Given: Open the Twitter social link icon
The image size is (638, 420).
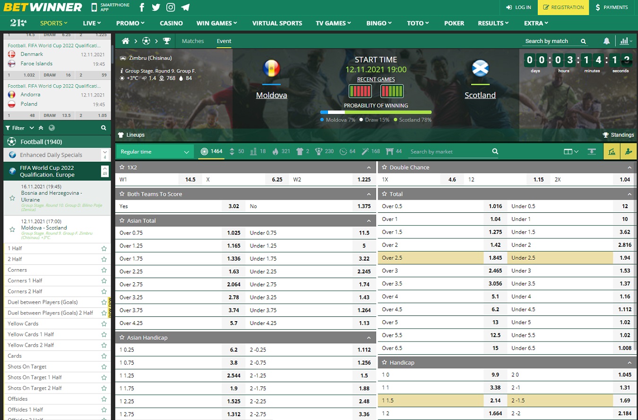Looking at the screenshot, I should [156, 8].
